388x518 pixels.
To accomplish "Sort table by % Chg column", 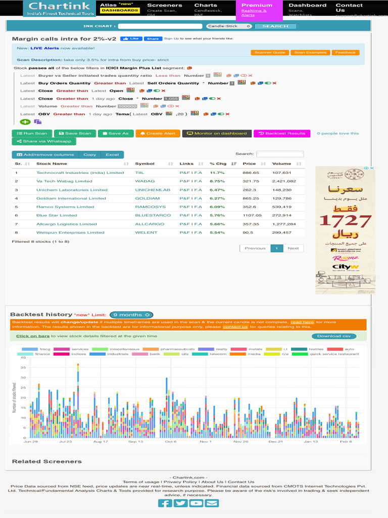I will (223, 163).
